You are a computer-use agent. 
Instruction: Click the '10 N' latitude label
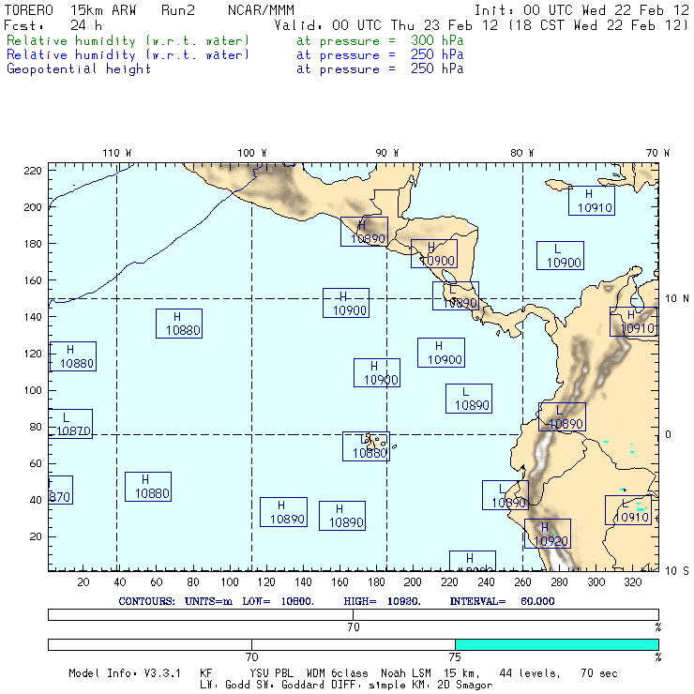click(677, 299)
